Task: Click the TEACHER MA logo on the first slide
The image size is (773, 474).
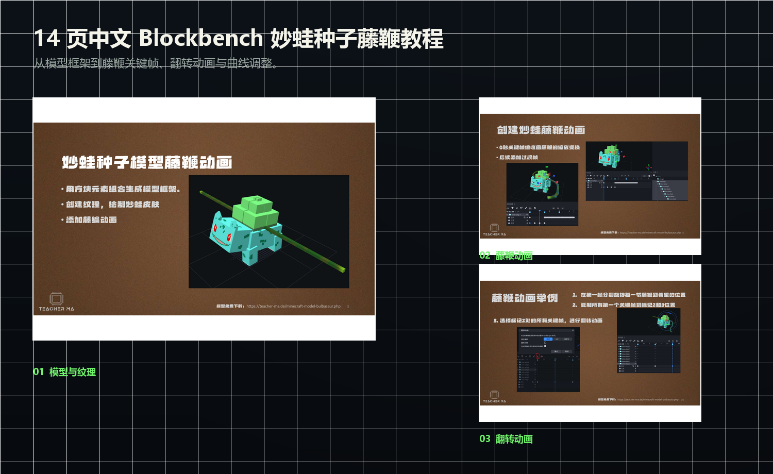Action: (x=56, y=302)
